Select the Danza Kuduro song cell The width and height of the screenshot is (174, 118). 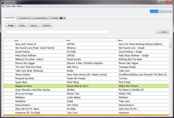click(23, 105)
